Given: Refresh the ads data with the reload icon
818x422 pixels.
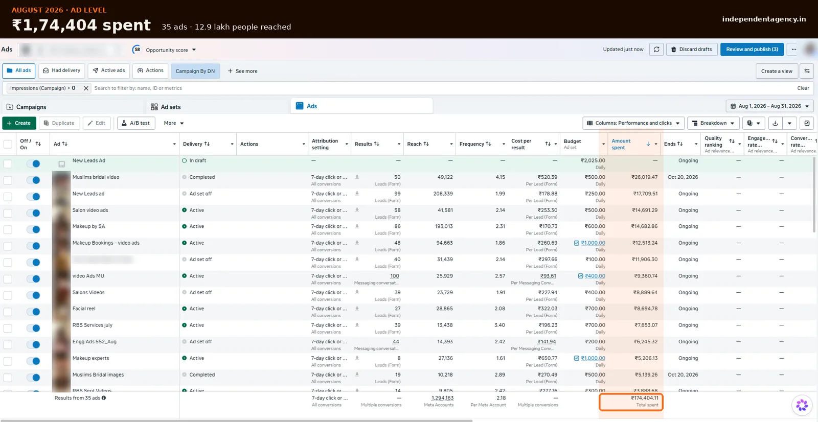Looking at the screenshot, I should [656, 50].
